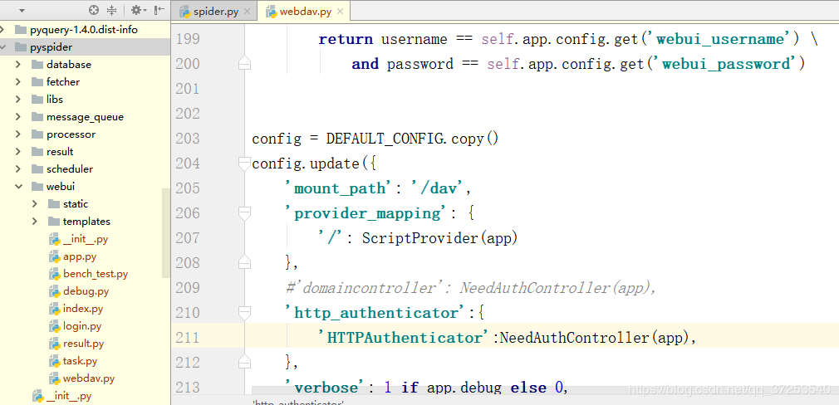Toggle code folding at line 204
This screenshot has width=839, height=405.
pyautogui.click(x=244, y=163)
